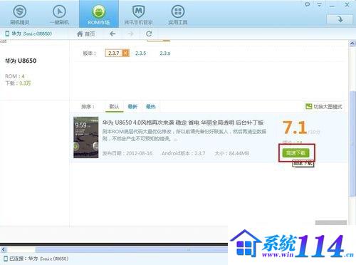Close the application window
Viewport: 356px width, 265px height.
coord(347,4)
